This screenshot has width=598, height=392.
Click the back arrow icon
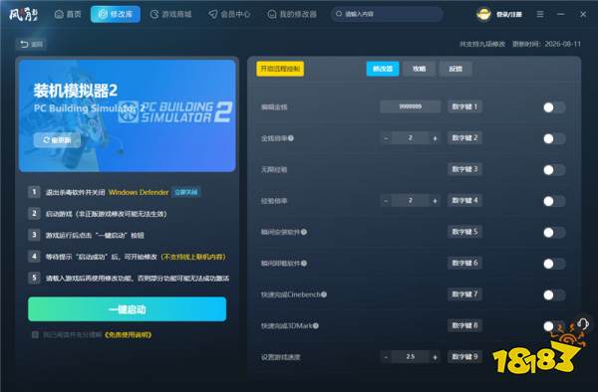point(24,44)
